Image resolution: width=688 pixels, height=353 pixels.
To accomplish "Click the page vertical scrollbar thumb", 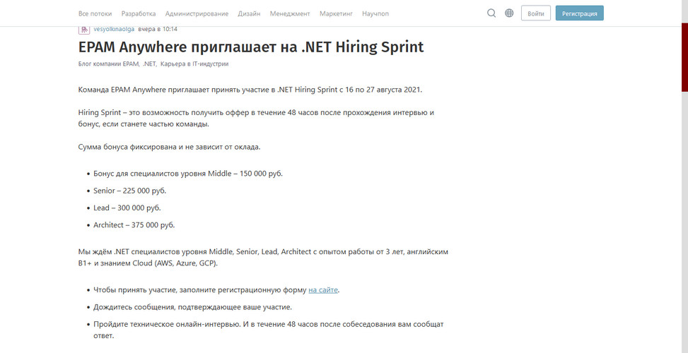I will (x=684, y=57).
